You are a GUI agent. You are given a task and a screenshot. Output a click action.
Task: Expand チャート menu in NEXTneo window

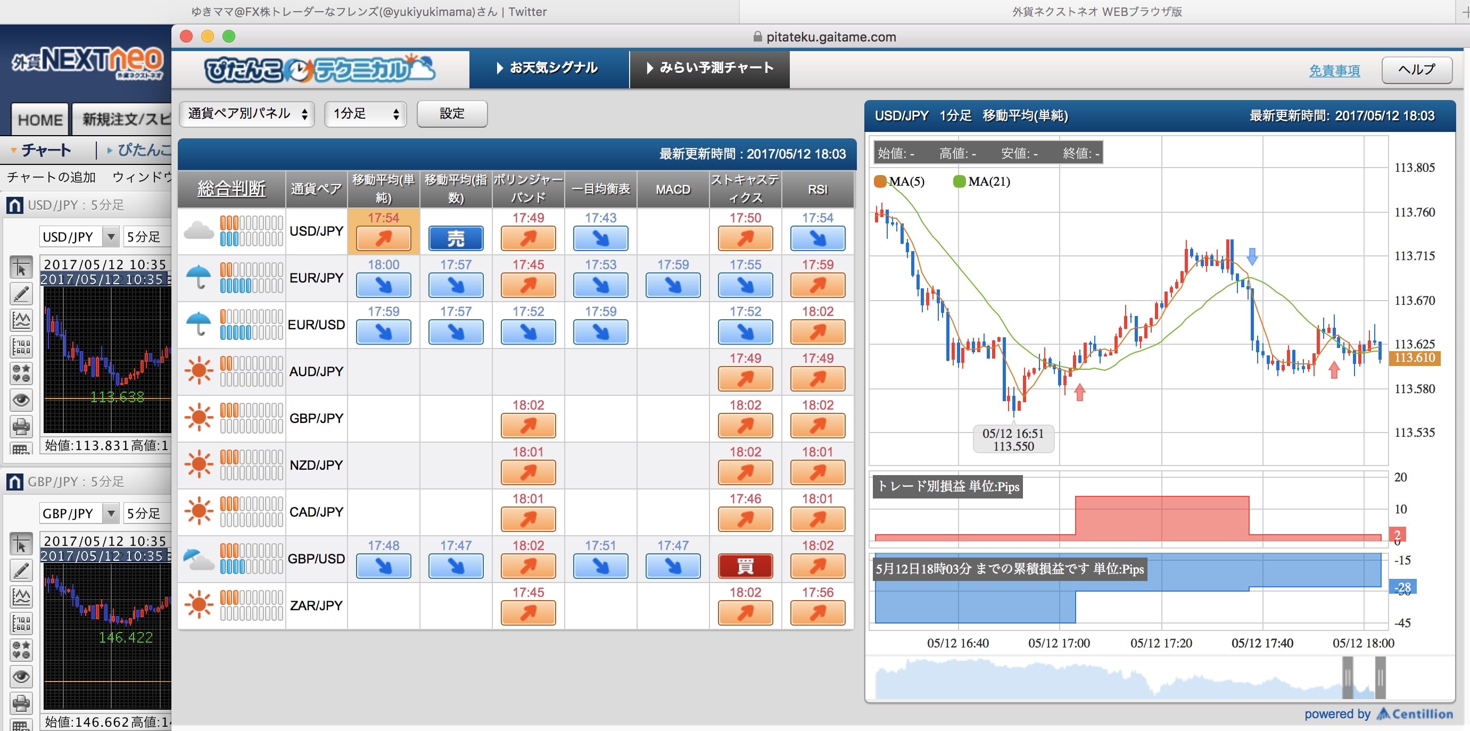tap(41, 150)
